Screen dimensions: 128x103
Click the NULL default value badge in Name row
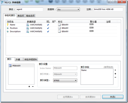[91, 24]
